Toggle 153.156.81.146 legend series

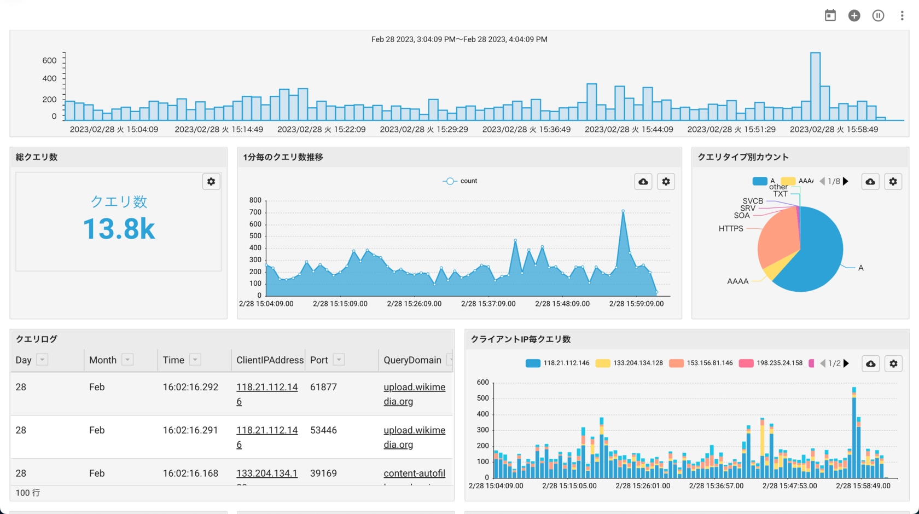pos(701,363)
